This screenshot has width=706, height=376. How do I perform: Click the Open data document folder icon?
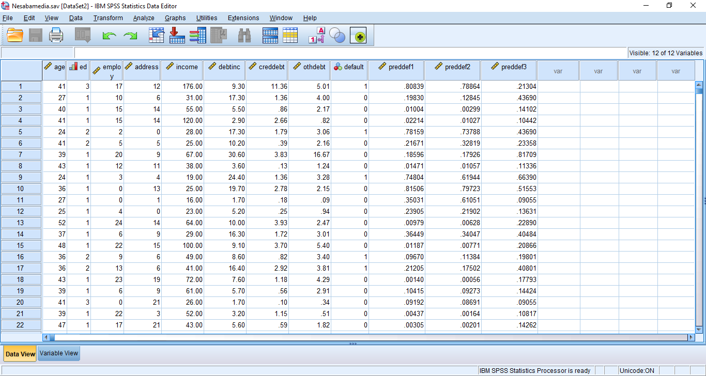click(15, 36)
